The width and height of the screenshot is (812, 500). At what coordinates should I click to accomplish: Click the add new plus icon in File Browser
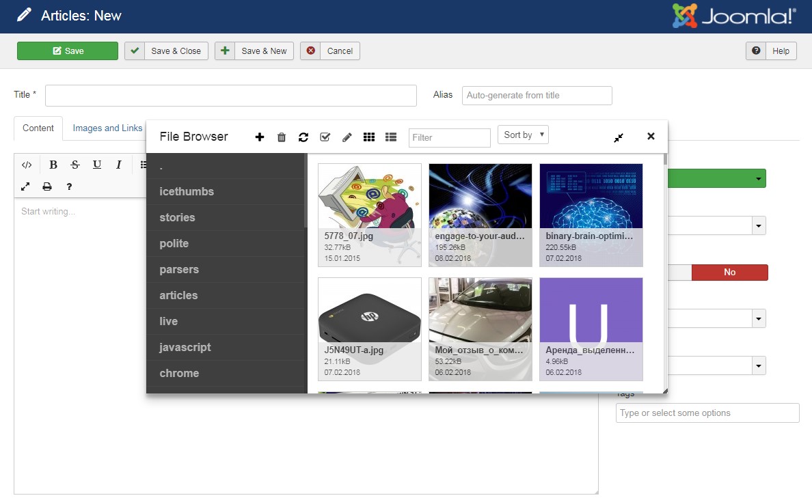click(x=260, y=137)
